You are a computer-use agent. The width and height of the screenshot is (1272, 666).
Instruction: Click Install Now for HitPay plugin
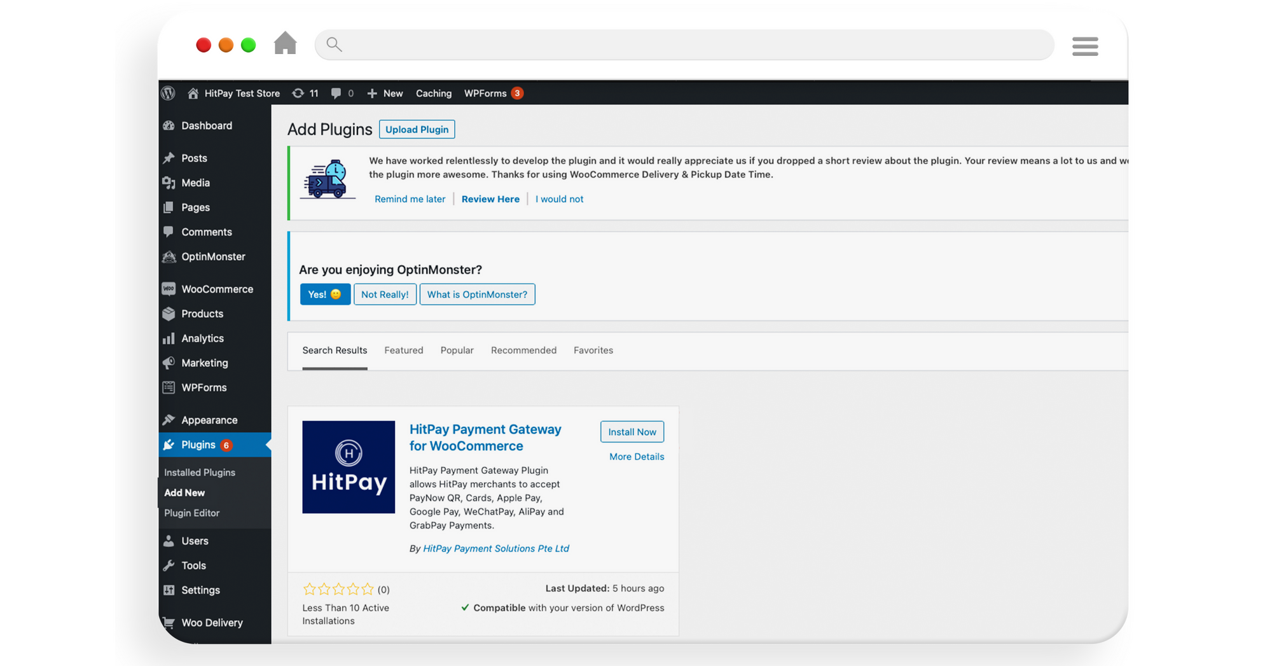pos(632,432)
